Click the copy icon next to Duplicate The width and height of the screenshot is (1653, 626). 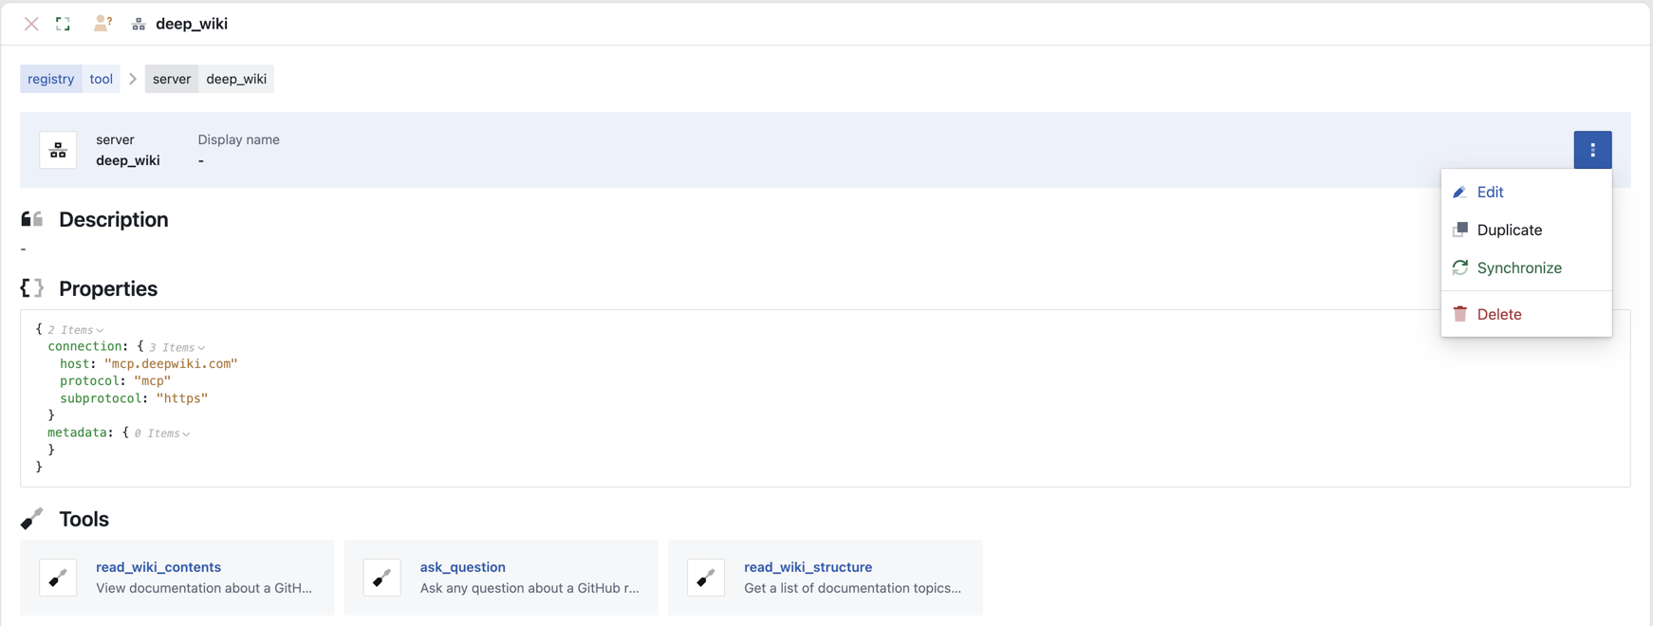1460,230
